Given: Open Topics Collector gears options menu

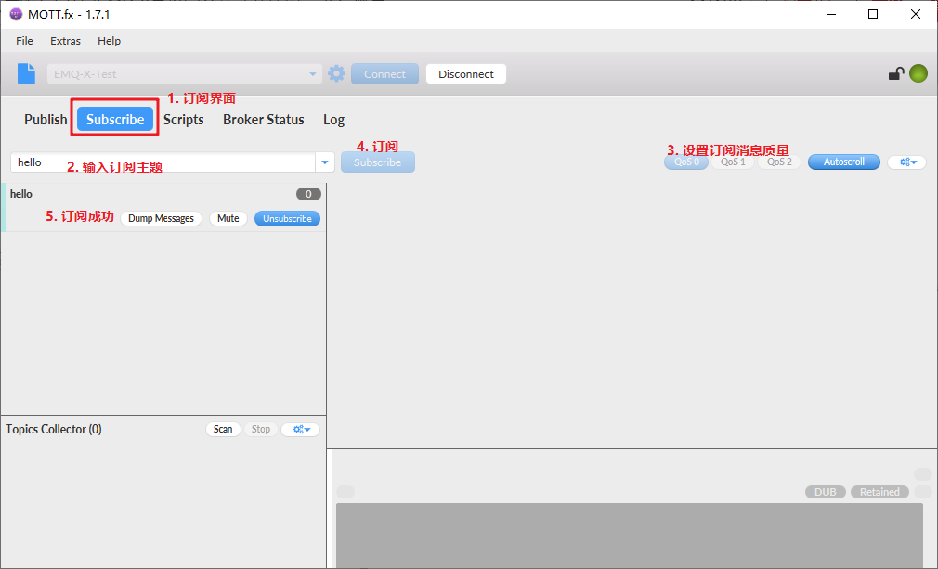Looking at the screenshot, I should (x=300, y=429).
